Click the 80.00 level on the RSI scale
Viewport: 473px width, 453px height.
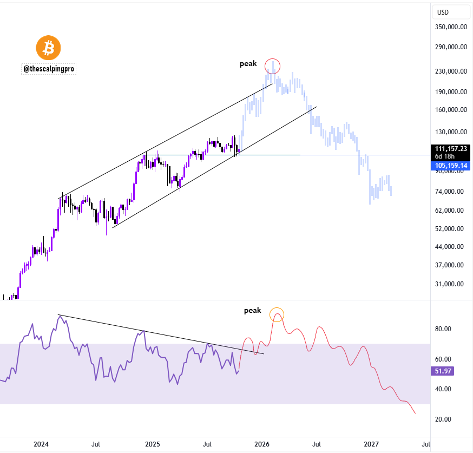click(x=444, y=329)
